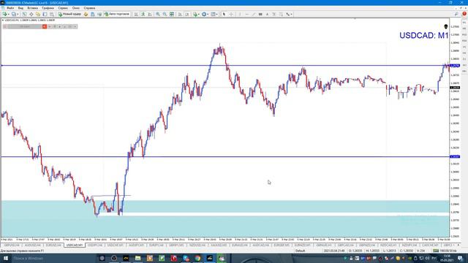Toggle Chart Shift from the right border
Screen dimensions: 468x263
pyautogui.click(x=187, y=14)
